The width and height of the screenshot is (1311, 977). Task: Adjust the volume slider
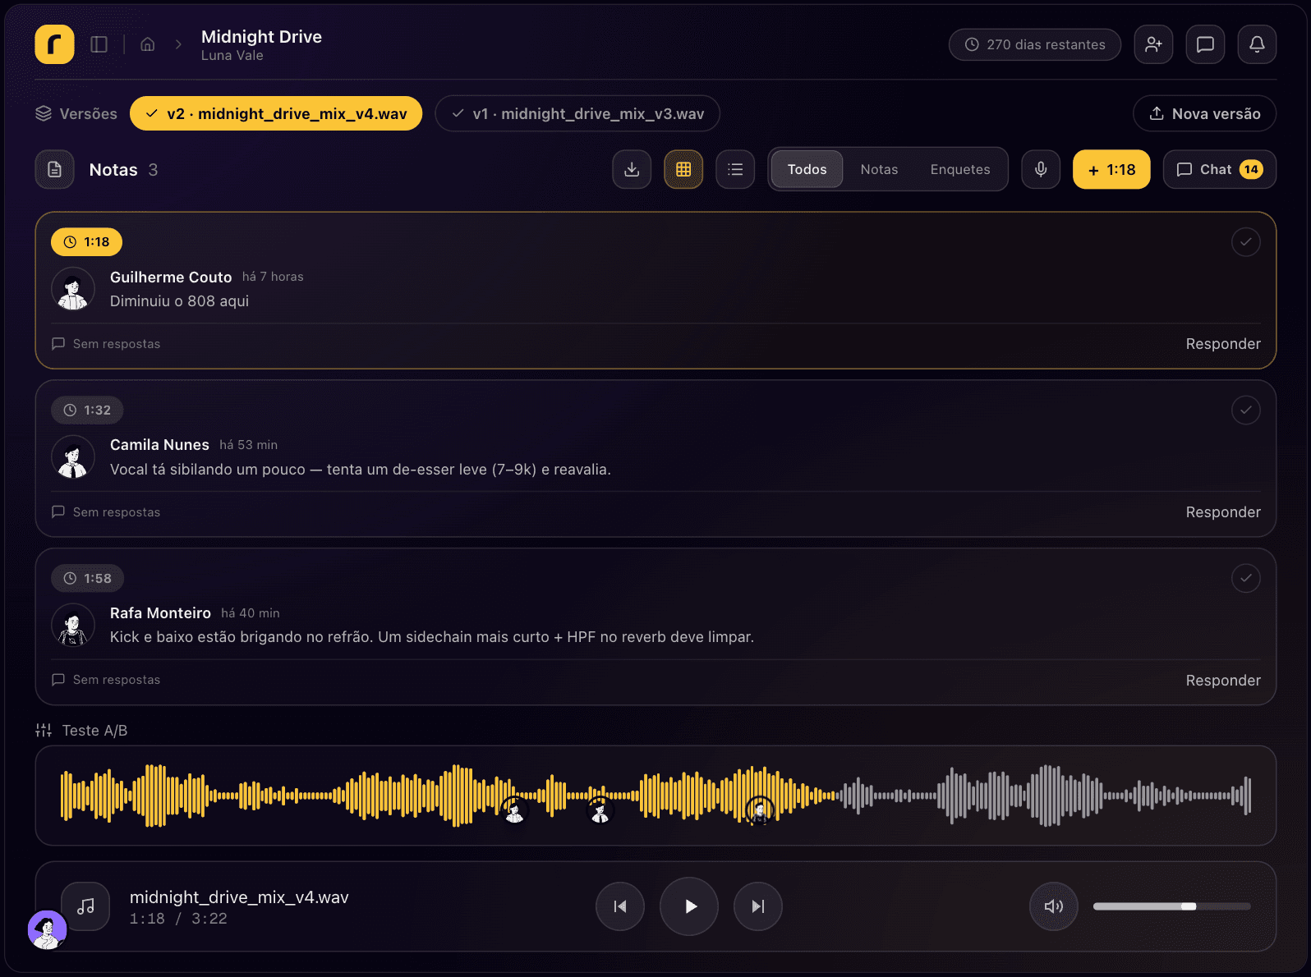click(1171, 906)
